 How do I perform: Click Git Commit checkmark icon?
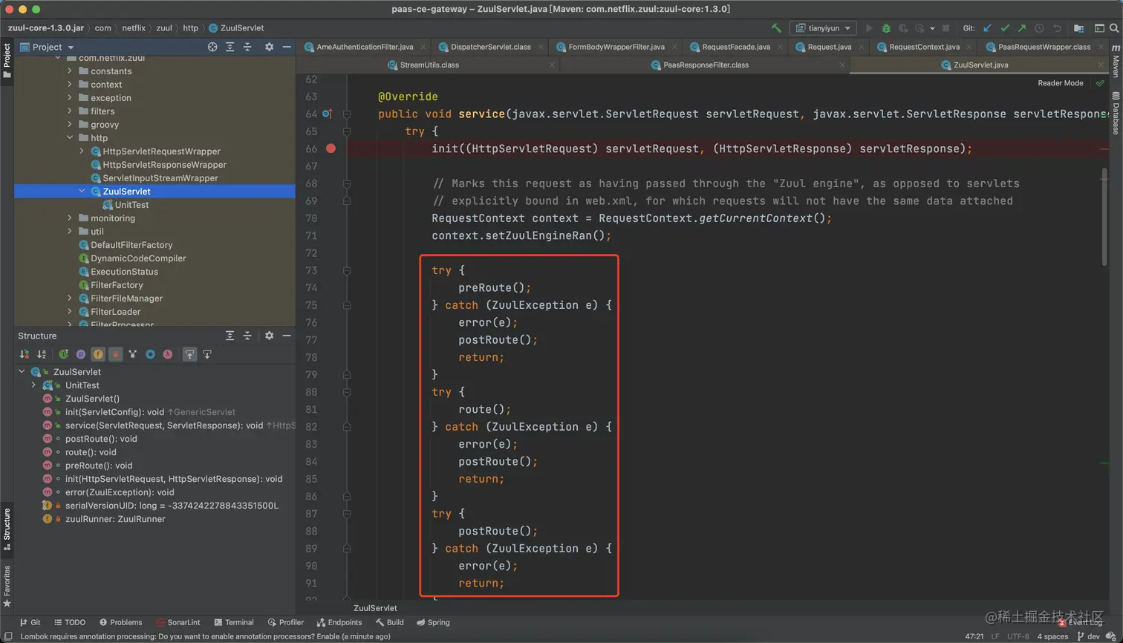[x=1005, y=28]
